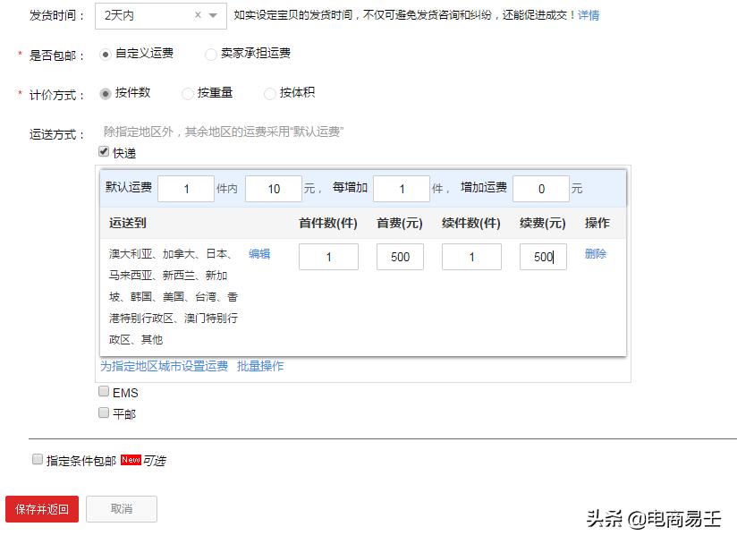This screenshot has height=544, width=737.
Task: Click the 取消 button to cancel
Action: pyautogui.click(x=122, y=508)
